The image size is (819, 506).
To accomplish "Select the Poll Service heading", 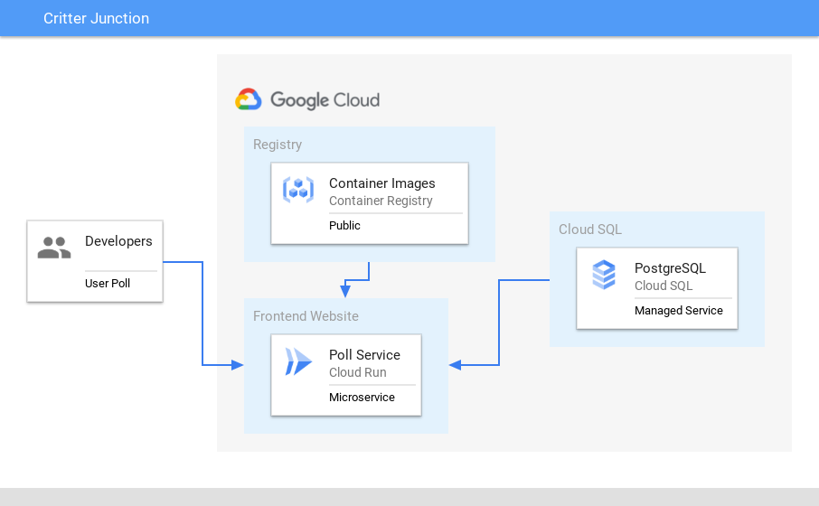I will (364, 355).
